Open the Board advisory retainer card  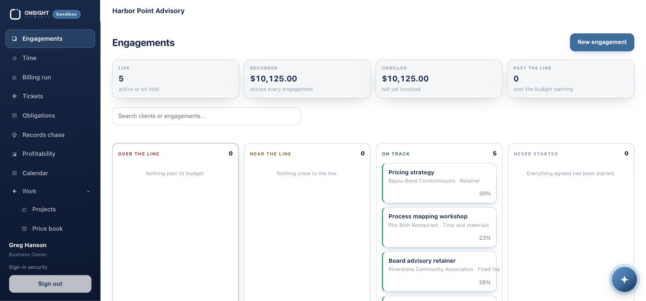(439, 272)
